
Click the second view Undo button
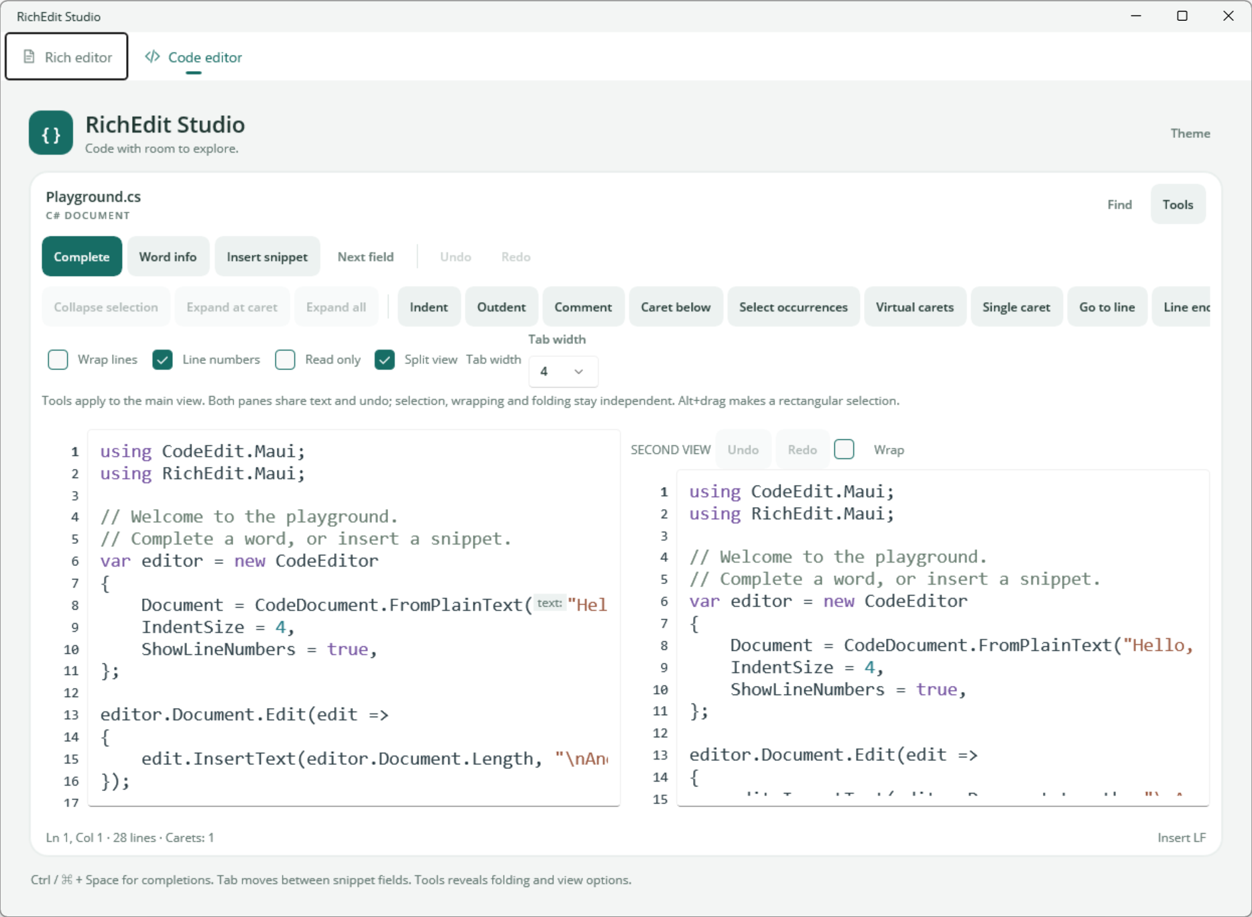tap(743, 449)
